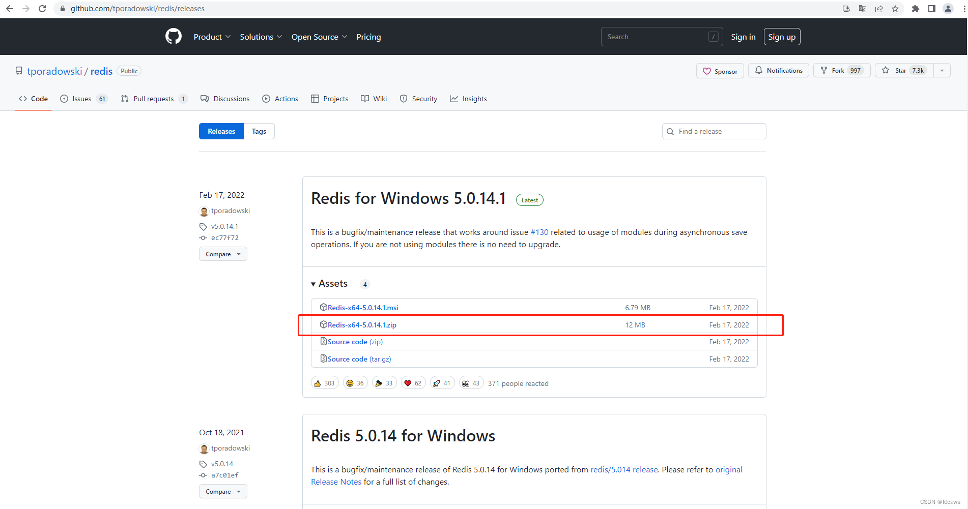
Task: Click the eyes reaction with 43
Action: click(471, 383)
